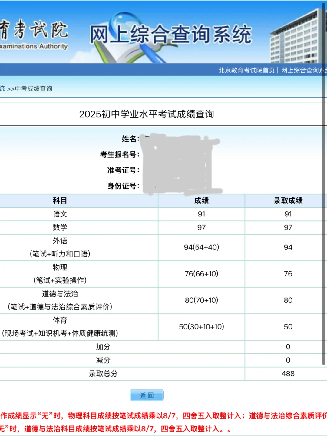
Task: Click the Examinations Authority logo text
Action: point(34,46)
